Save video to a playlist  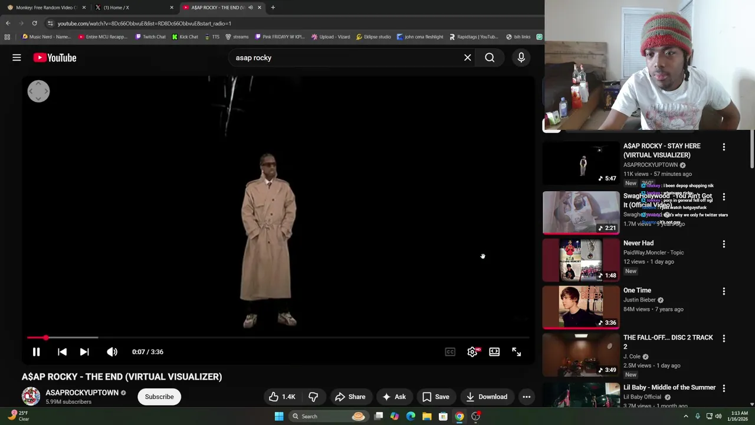436,397
